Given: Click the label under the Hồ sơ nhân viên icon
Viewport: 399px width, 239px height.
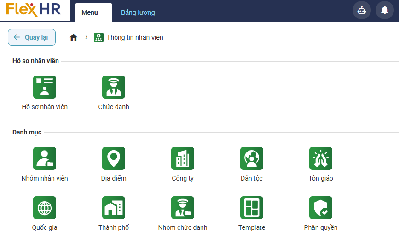Looking at the screenshot, I should (x=45, y=107).
